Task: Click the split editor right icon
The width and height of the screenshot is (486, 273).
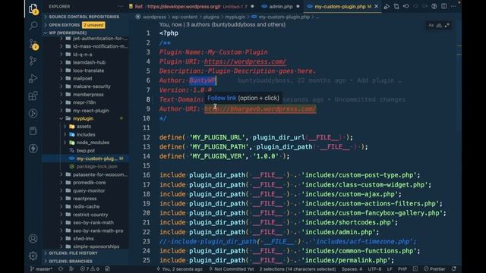Action: pyautogui.click(x=443, y=6)
